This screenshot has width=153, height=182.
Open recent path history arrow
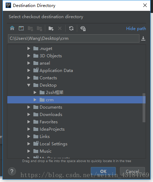(143, 38)
